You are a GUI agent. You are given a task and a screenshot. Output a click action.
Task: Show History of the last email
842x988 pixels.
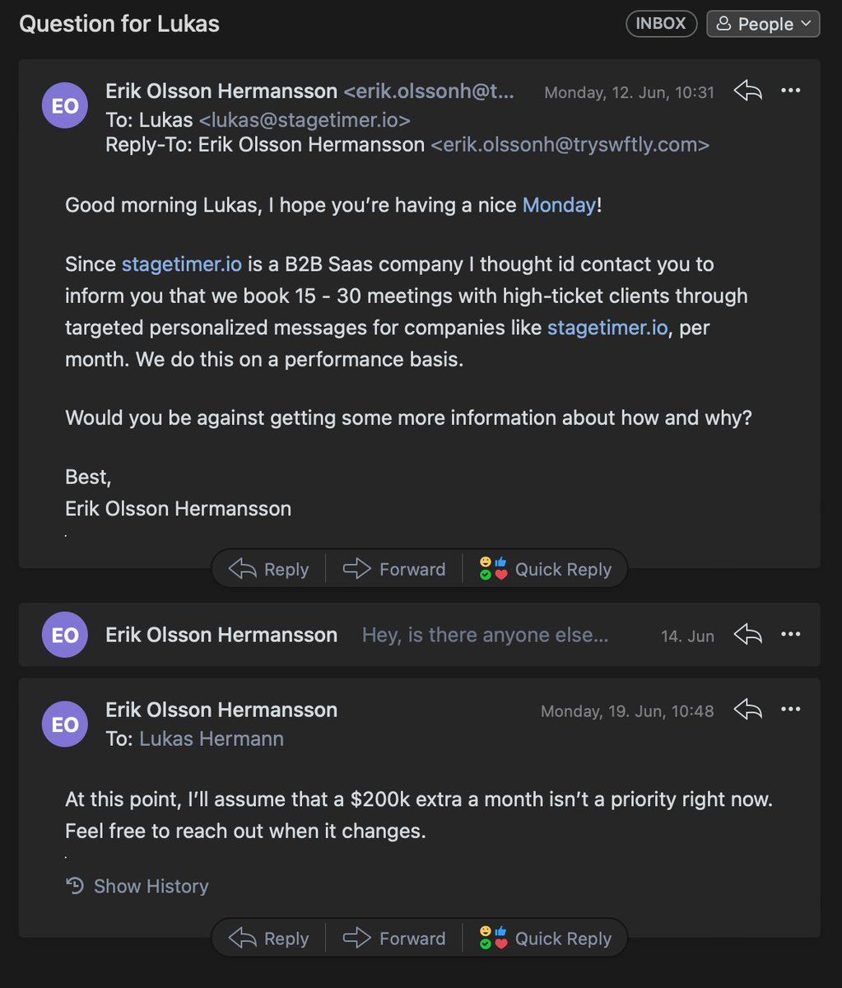(151, 886)
